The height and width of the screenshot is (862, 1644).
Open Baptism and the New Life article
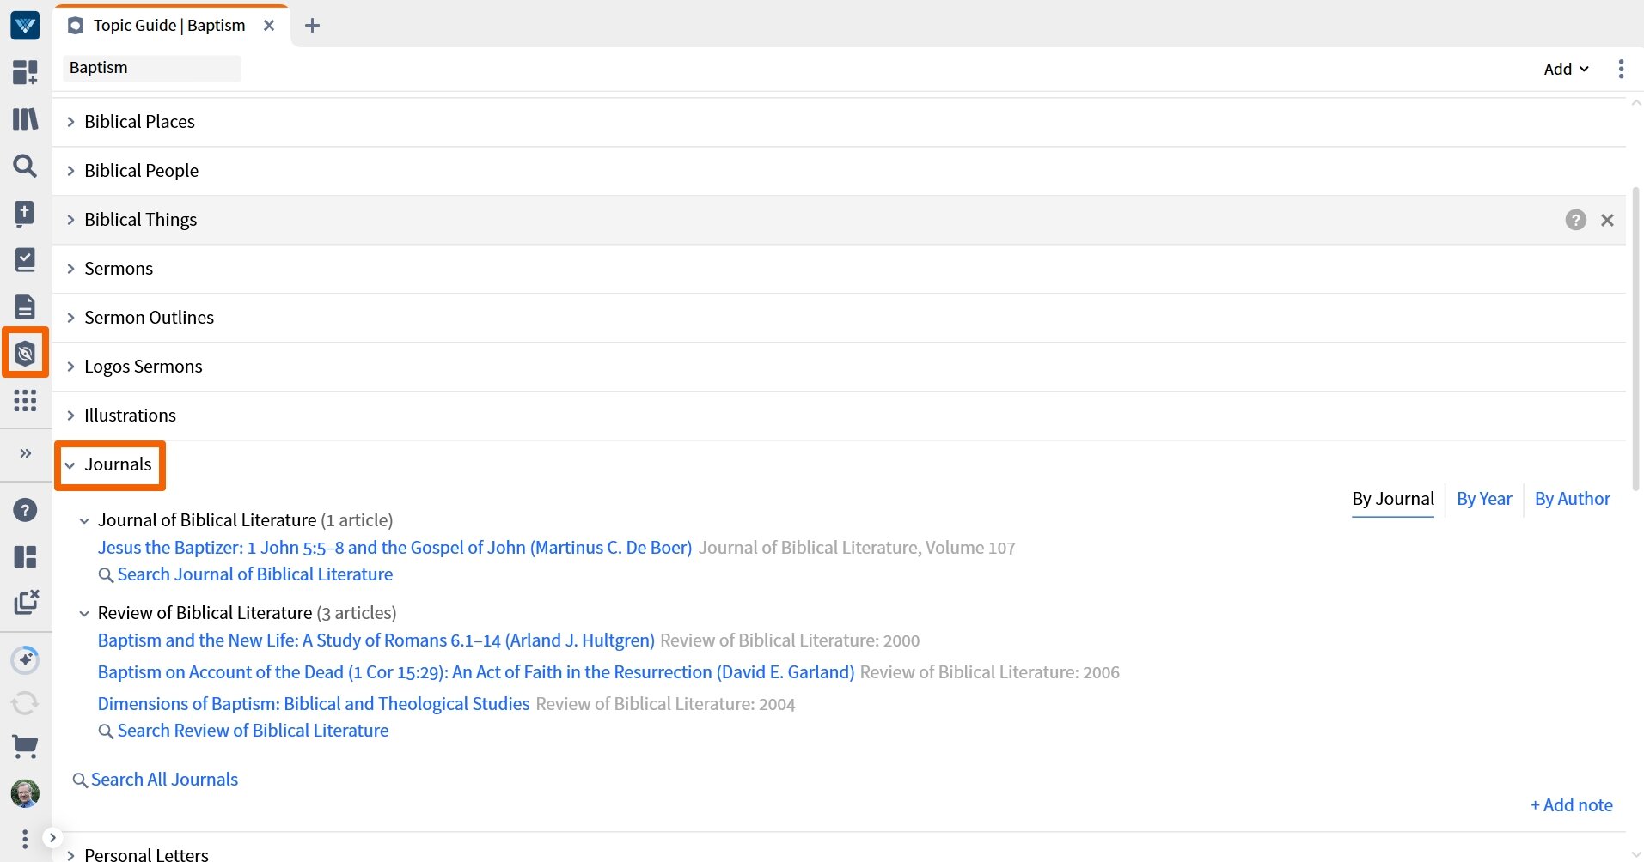point(376,640)
